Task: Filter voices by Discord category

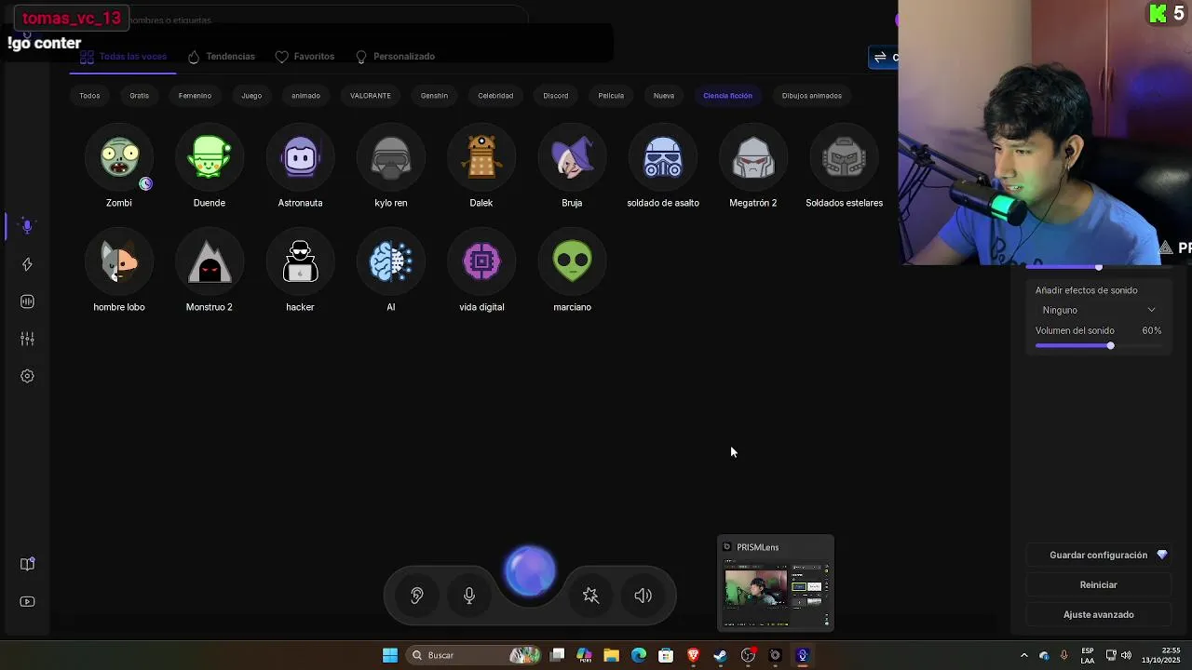Action: click(556, 96)
